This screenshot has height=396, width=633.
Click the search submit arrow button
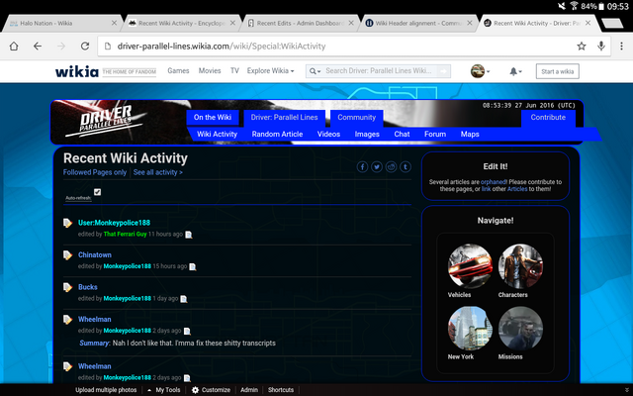point(443,71)
